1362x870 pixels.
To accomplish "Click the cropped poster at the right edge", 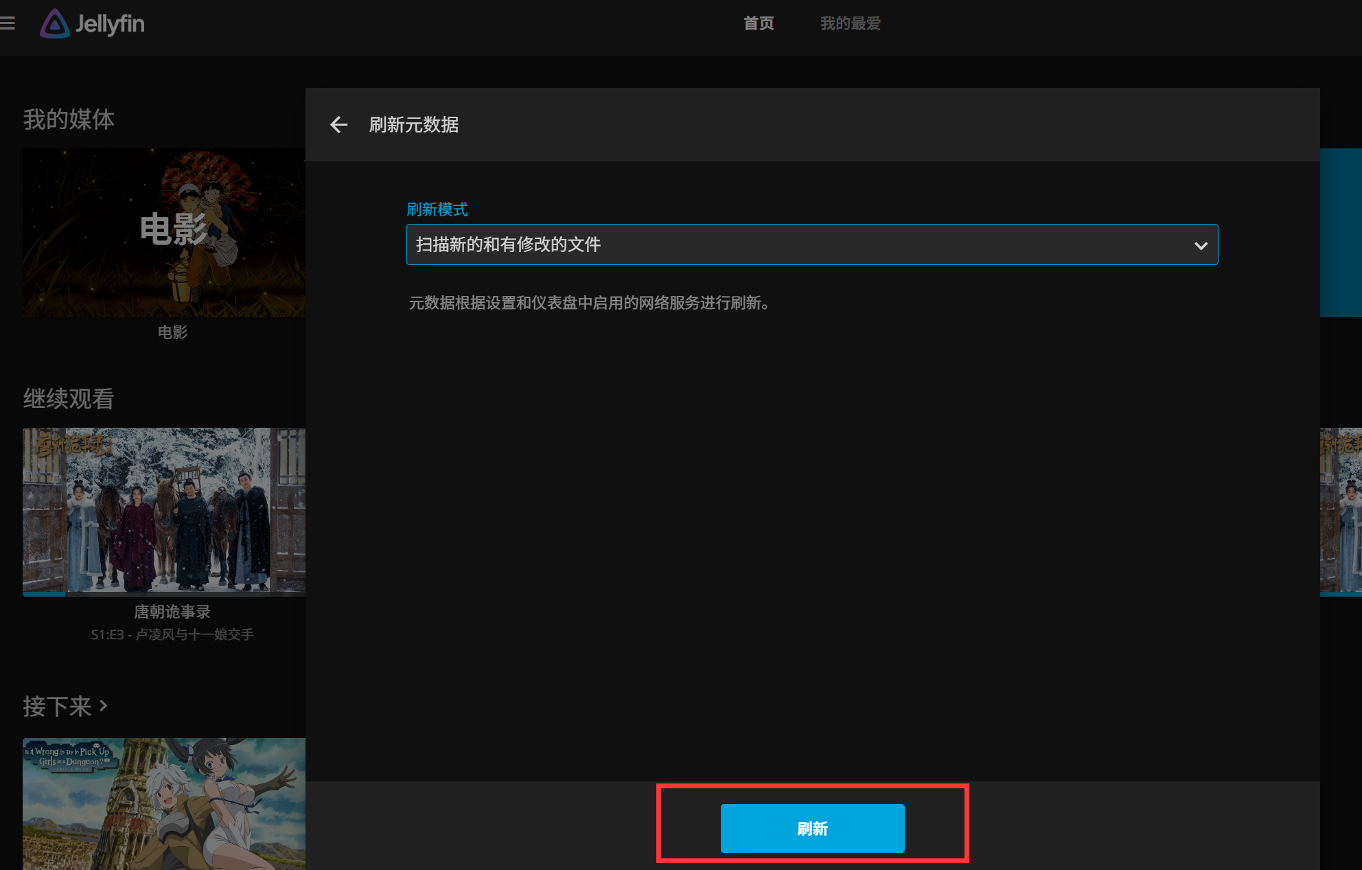I will [1340, 510].
